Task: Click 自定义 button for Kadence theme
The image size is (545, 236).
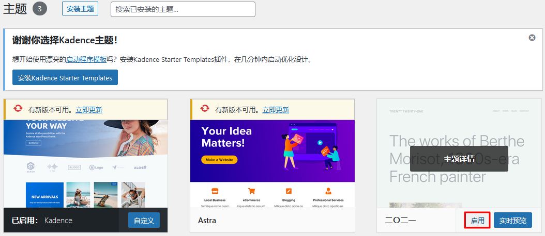Action: [x=144, y=220]
